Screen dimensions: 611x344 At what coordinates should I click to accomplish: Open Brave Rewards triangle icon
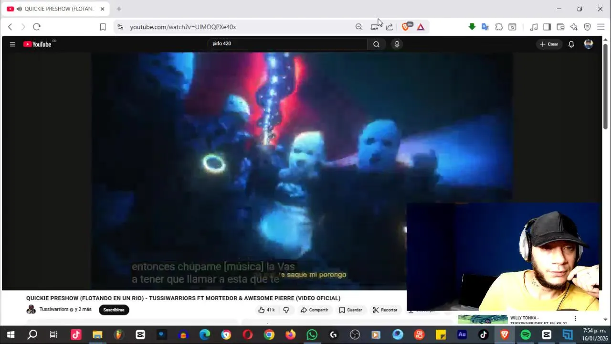[421, 27]
